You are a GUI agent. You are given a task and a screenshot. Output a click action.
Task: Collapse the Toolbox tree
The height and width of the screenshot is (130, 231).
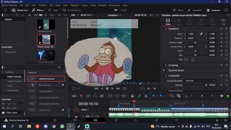[x=3, y=72]
